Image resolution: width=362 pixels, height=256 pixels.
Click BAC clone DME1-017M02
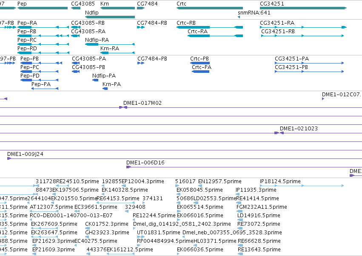242,107
